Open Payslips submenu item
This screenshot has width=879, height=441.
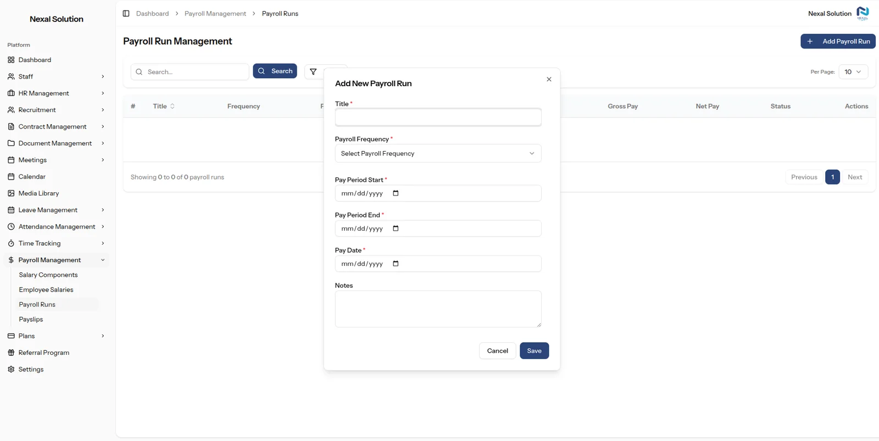[31, 320]
